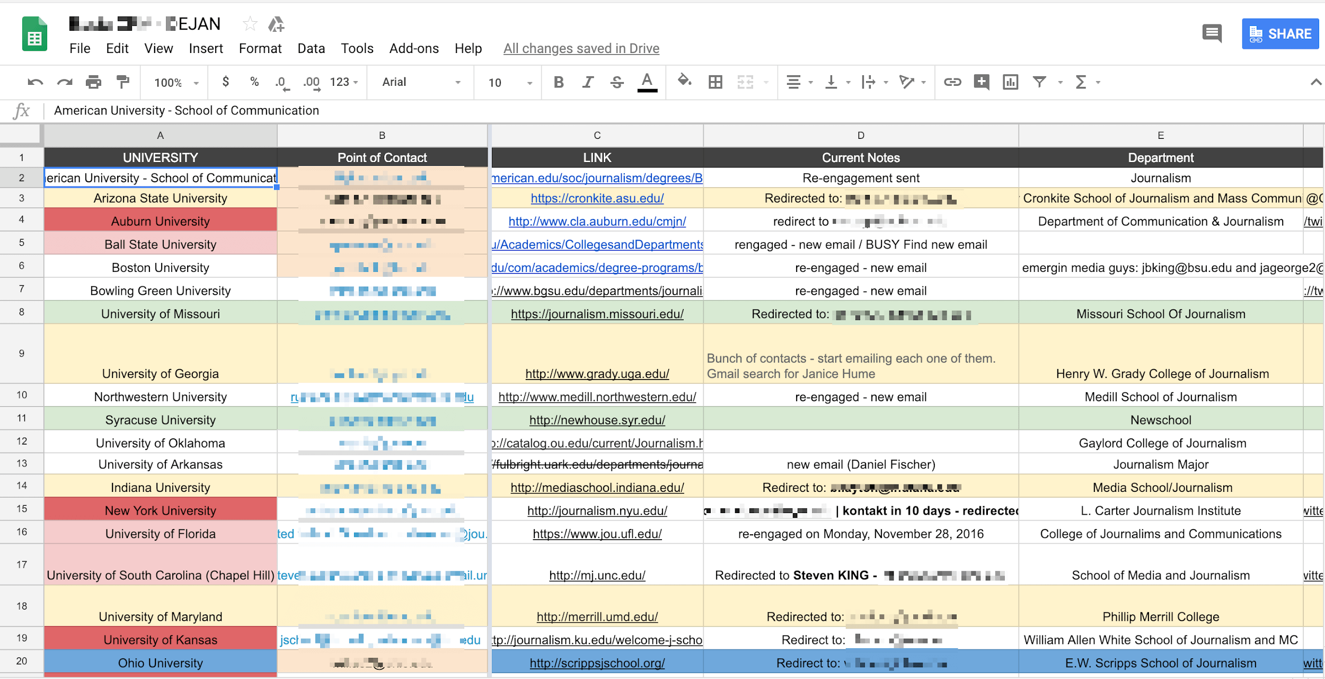Open the merrill.umd.edu link
This screenshot has width=1325, height=679.
coord(597,616)
